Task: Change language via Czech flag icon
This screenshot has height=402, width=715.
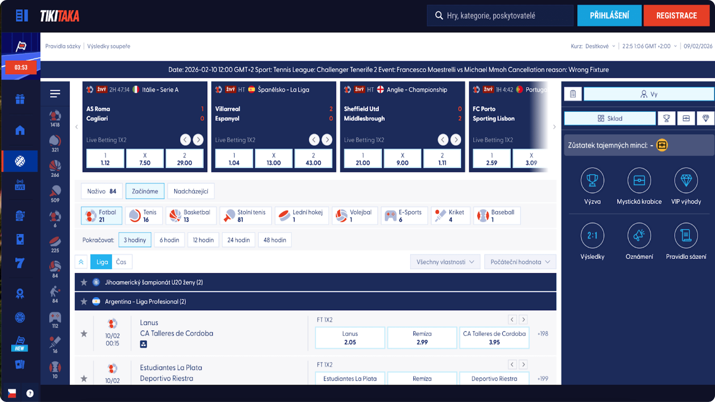Action: 12,393
